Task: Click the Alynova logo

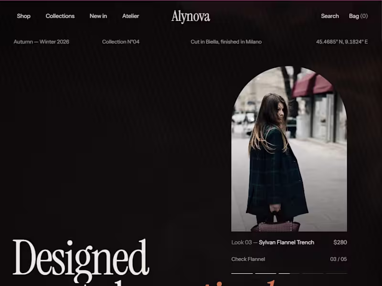Action: (191, 17)
